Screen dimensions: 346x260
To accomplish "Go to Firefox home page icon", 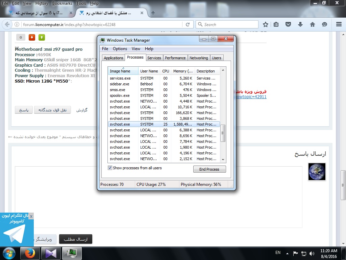I will click(312, 24).
